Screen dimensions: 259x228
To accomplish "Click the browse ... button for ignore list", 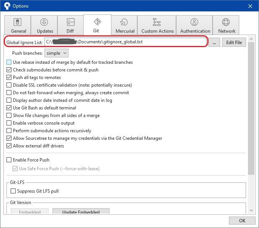I will (x=214, y=42).
